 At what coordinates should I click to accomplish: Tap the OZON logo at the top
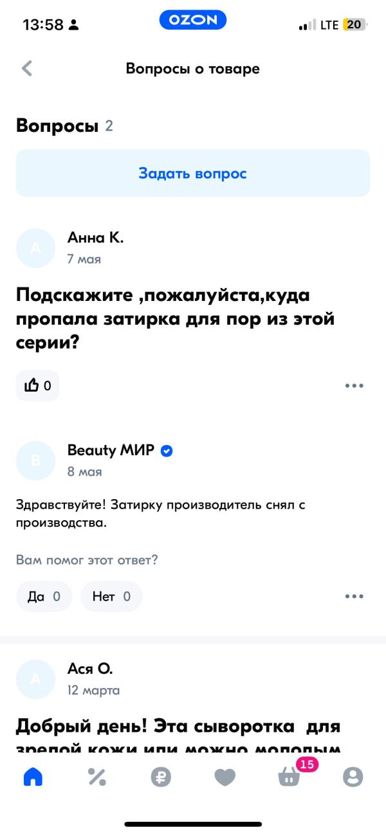pos(192,21)
